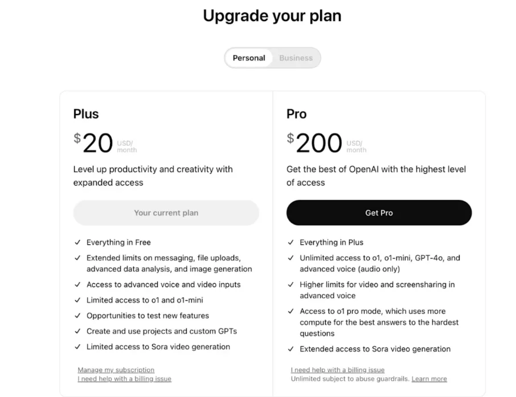Click checkmark next to Create and use projects
Screen dimensions: 516x397
(77, 331)
